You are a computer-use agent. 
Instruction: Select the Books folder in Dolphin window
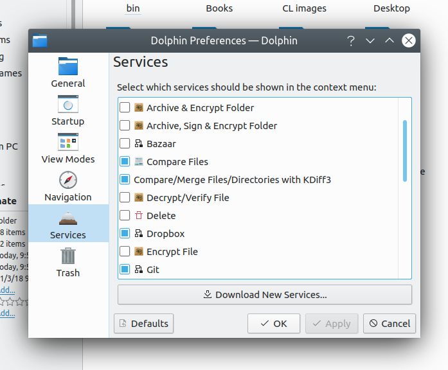[219, 8]
